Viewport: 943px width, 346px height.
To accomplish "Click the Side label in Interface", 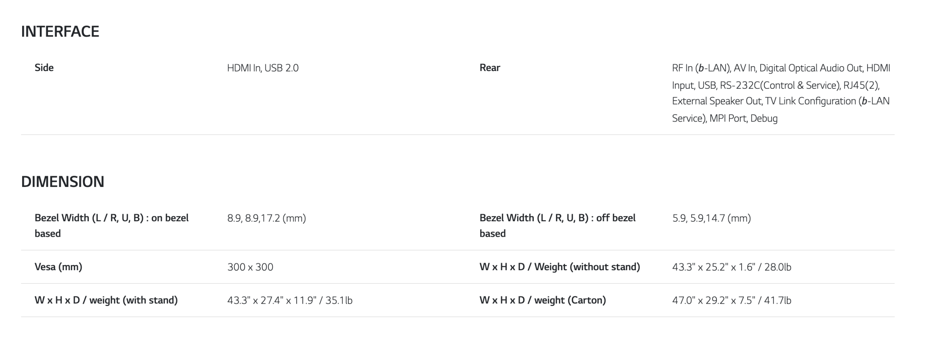I will pos(44,68).
